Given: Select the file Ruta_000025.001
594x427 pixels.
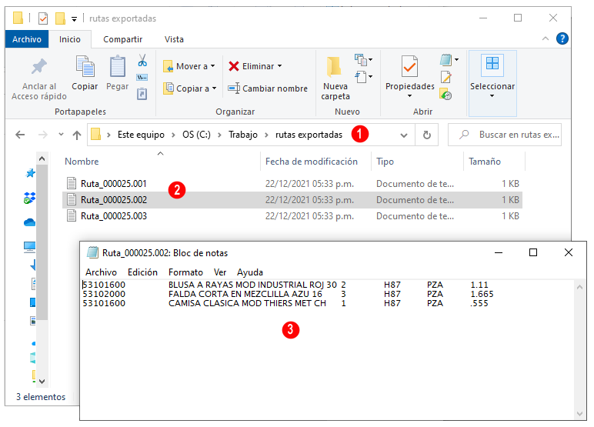Looking at the screenshot, I should point(292,184).
